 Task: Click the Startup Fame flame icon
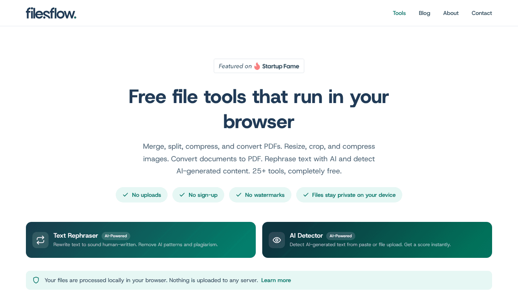tap(257, 66)
